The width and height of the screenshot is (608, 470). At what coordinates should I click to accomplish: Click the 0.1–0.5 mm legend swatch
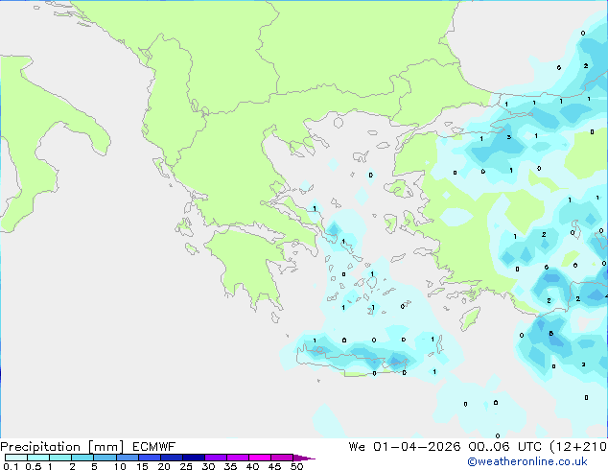point(16,458)
